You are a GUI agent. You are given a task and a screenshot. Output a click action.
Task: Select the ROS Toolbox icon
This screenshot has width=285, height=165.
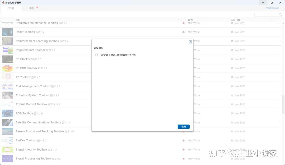pyautogui.click(x=7, y=113)
